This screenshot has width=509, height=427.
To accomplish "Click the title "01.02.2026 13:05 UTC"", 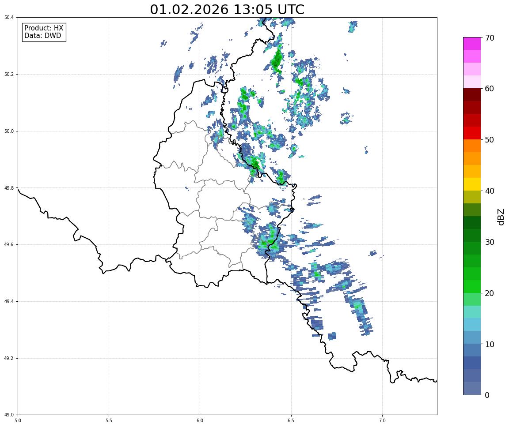I will 227,9.
